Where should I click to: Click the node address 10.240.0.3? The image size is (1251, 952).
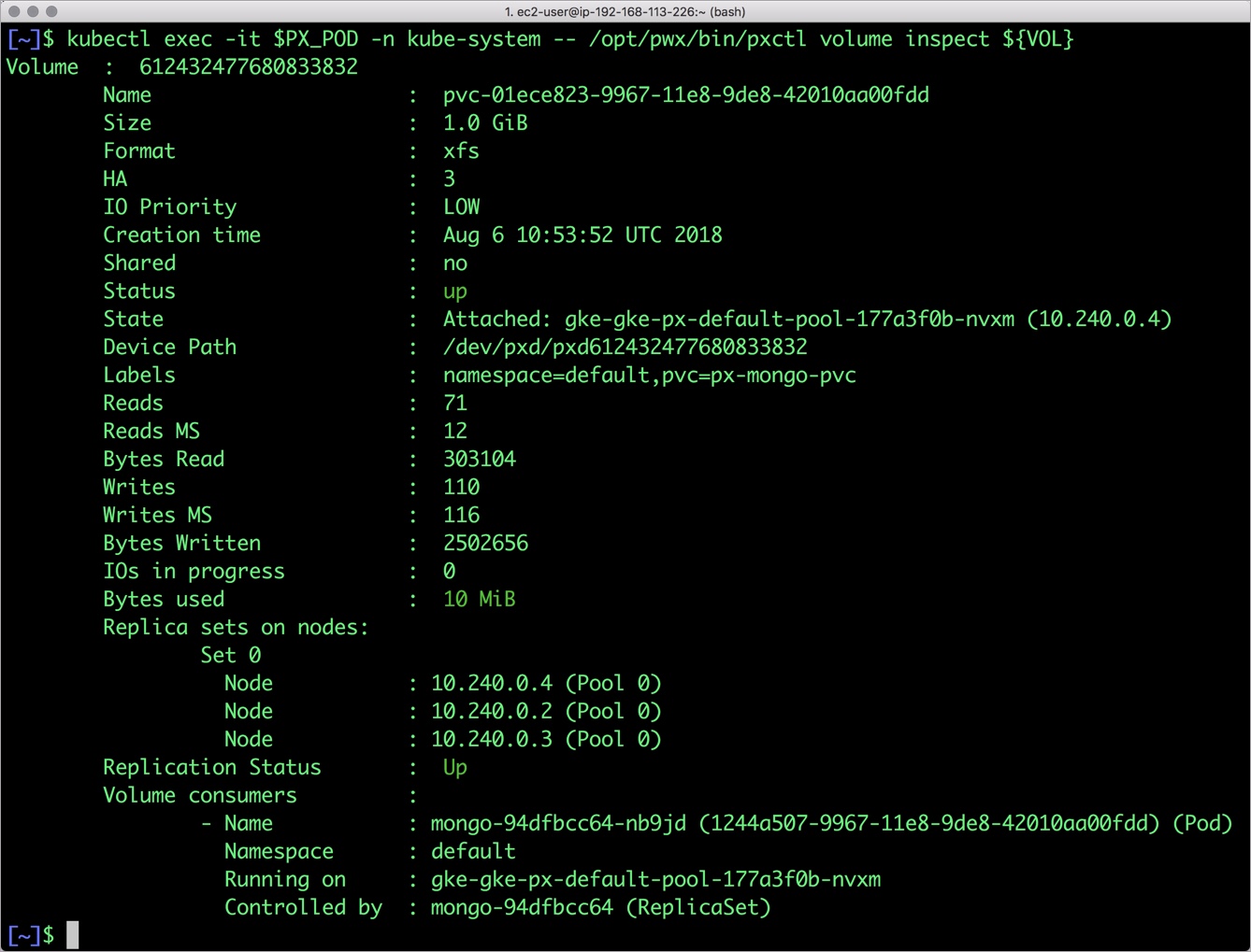click(x=492, y=740)
